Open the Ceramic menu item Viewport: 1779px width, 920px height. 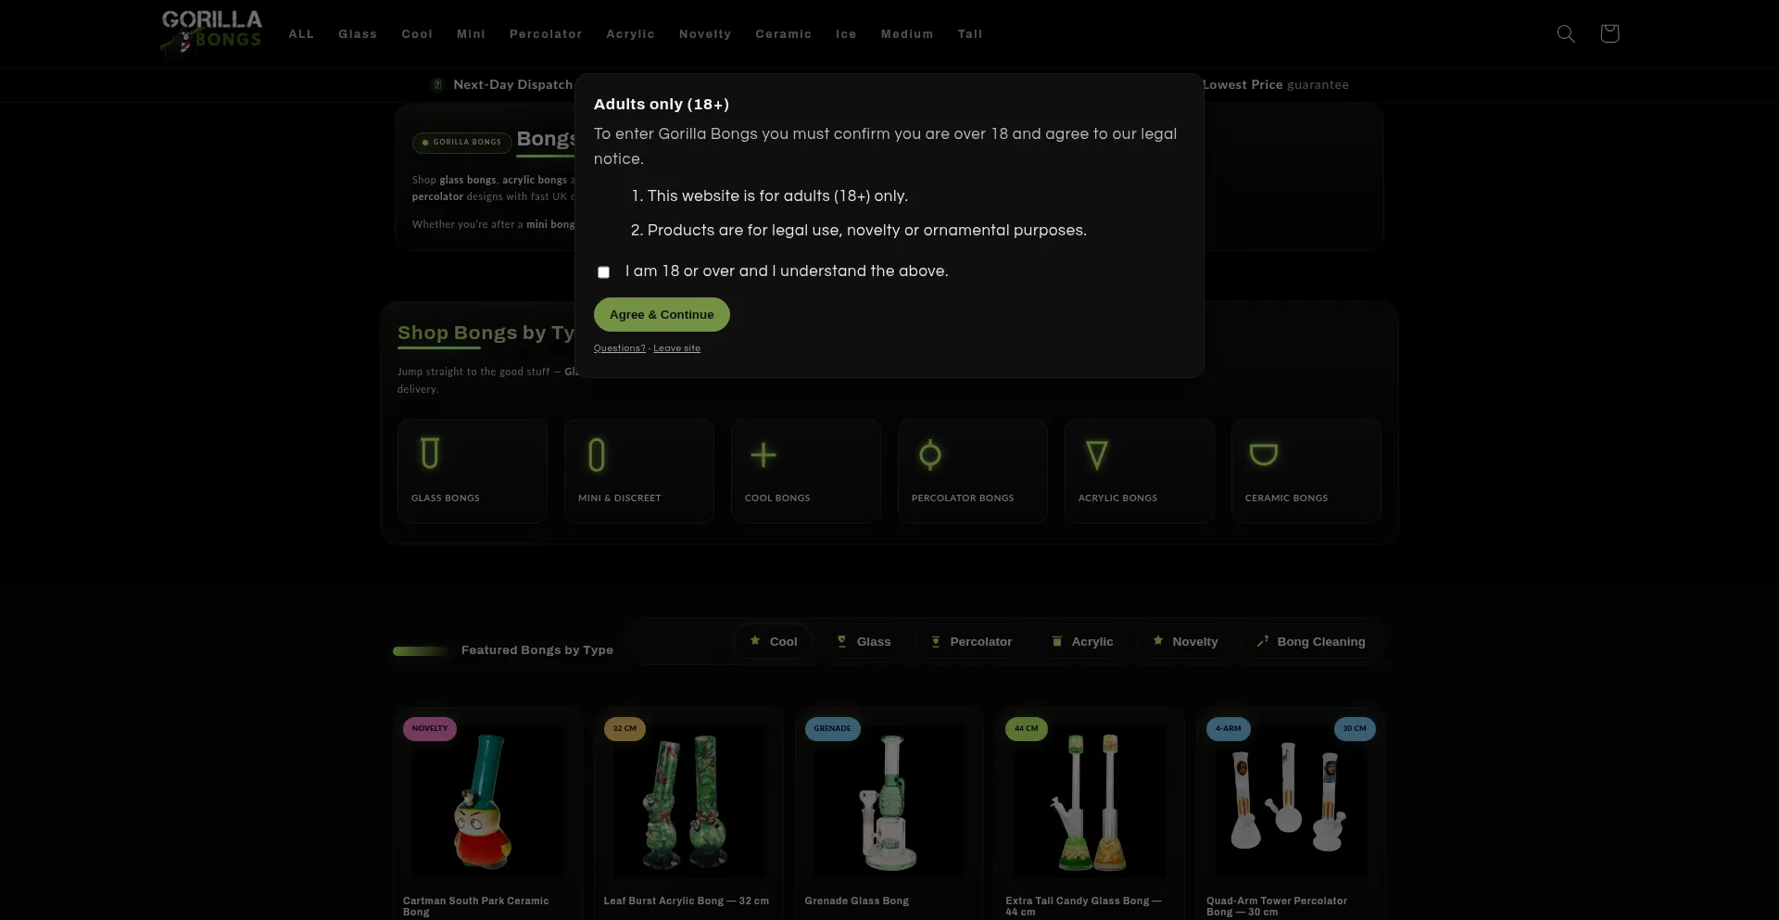tap(783, 33)
